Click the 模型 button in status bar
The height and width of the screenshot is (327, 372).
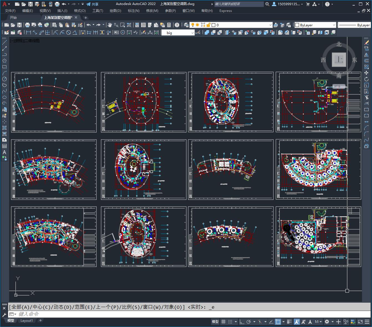point(215,322)
